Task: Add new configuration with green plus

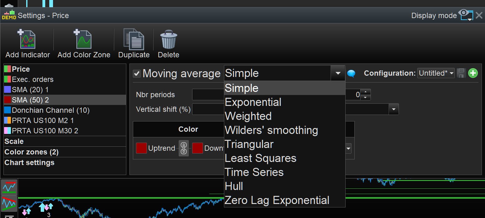Action: (x=473, y=73)
